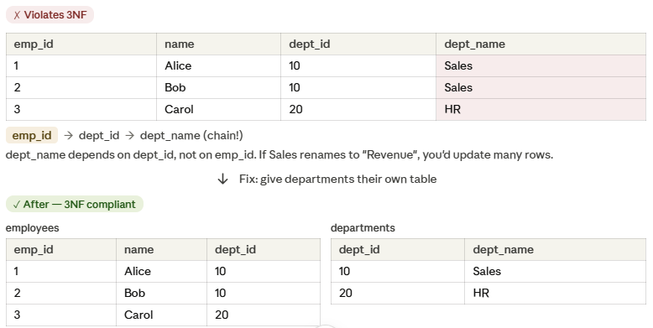Select the "employees" table label
This screenshot has height=328, width=653.
(x=33, y=228)
